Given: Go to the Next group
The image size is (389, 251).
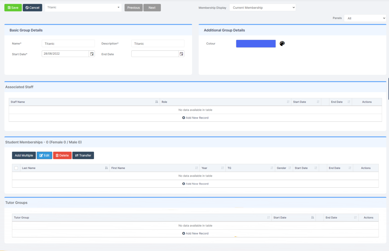Looking at the screenshot, I should click(152, 8).
